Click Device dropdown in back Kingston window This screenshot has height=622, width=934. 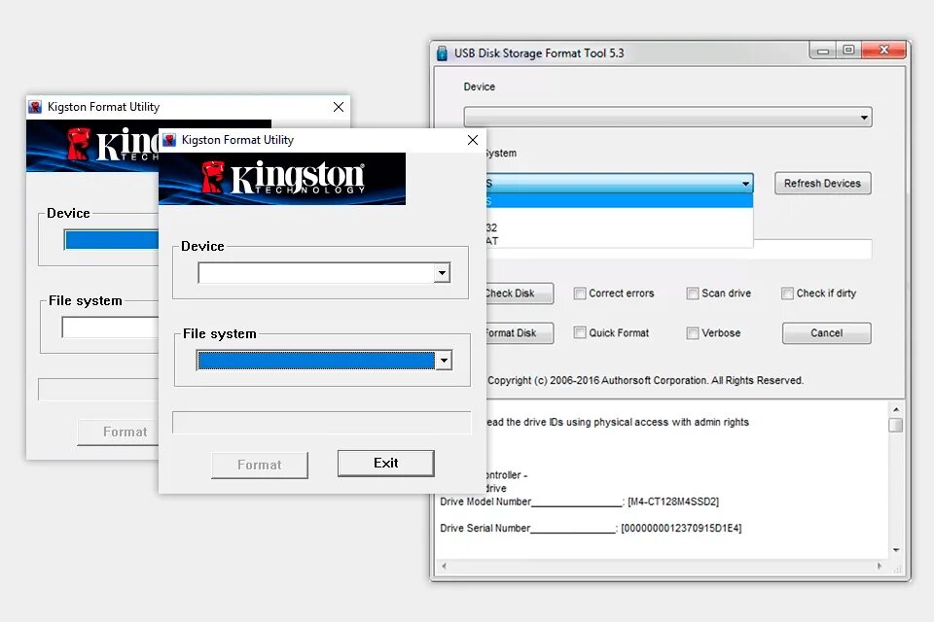point(111,240)
